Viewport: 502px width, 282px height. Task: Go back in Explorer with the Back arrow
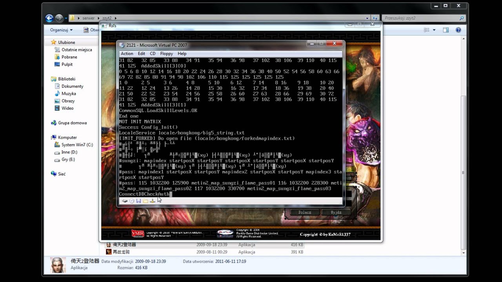[49, 18]
